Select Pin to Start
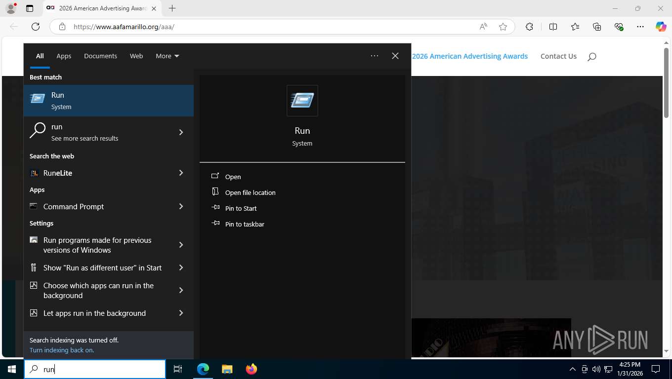 pos(241,208)
